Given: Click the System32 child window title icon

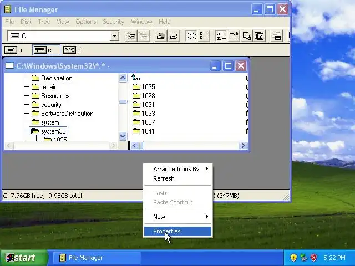Looking at the screenshot, I should pos(9,65).
